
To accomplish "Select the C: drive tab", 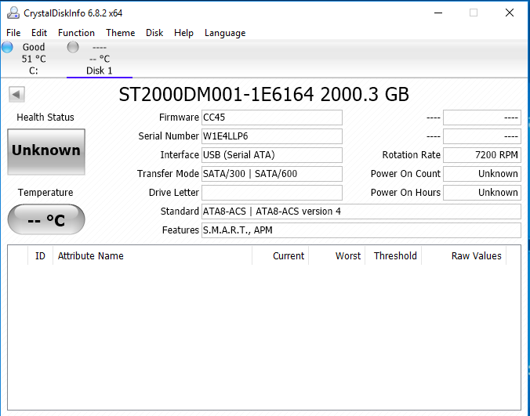I will 34,59.
